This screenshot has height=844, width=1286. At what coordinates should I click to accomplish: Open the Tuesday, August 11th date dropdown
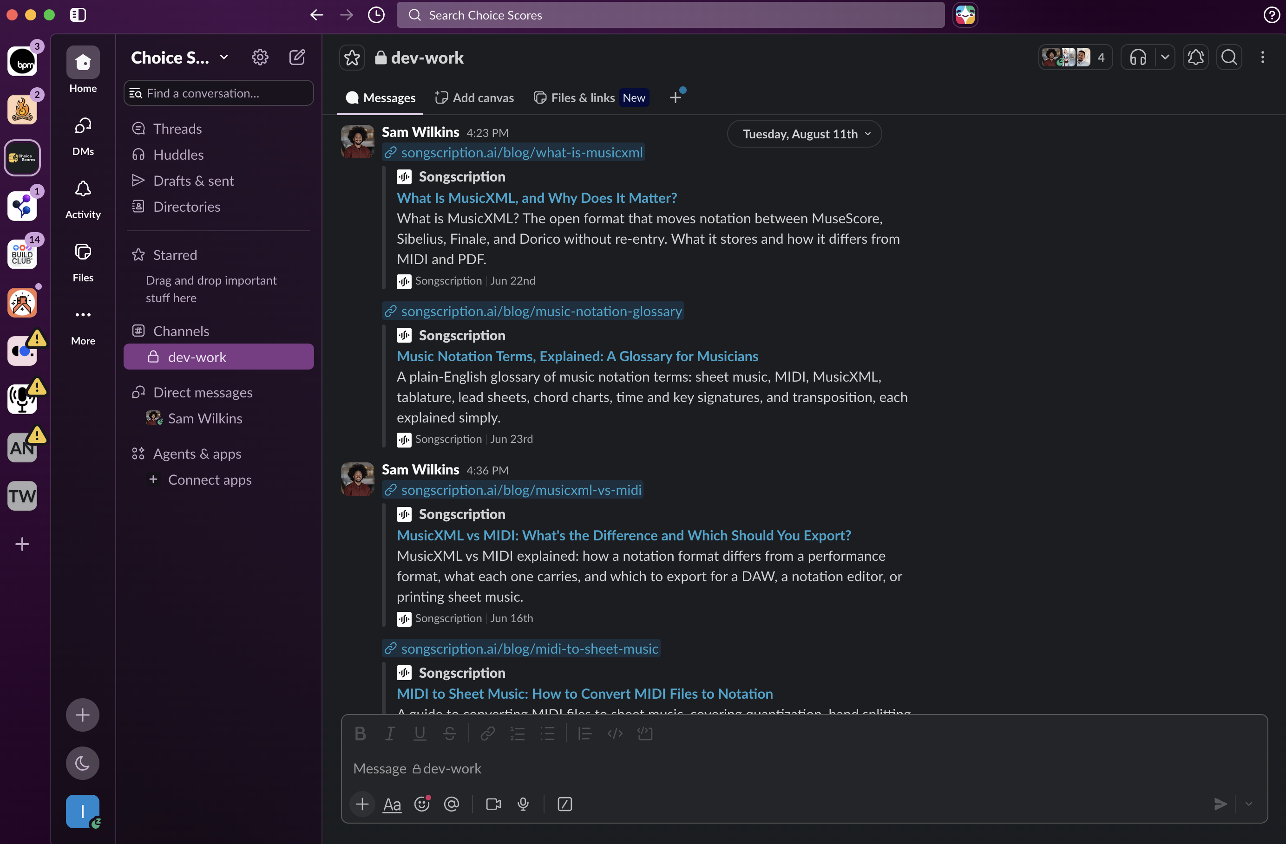click(804, 134)
